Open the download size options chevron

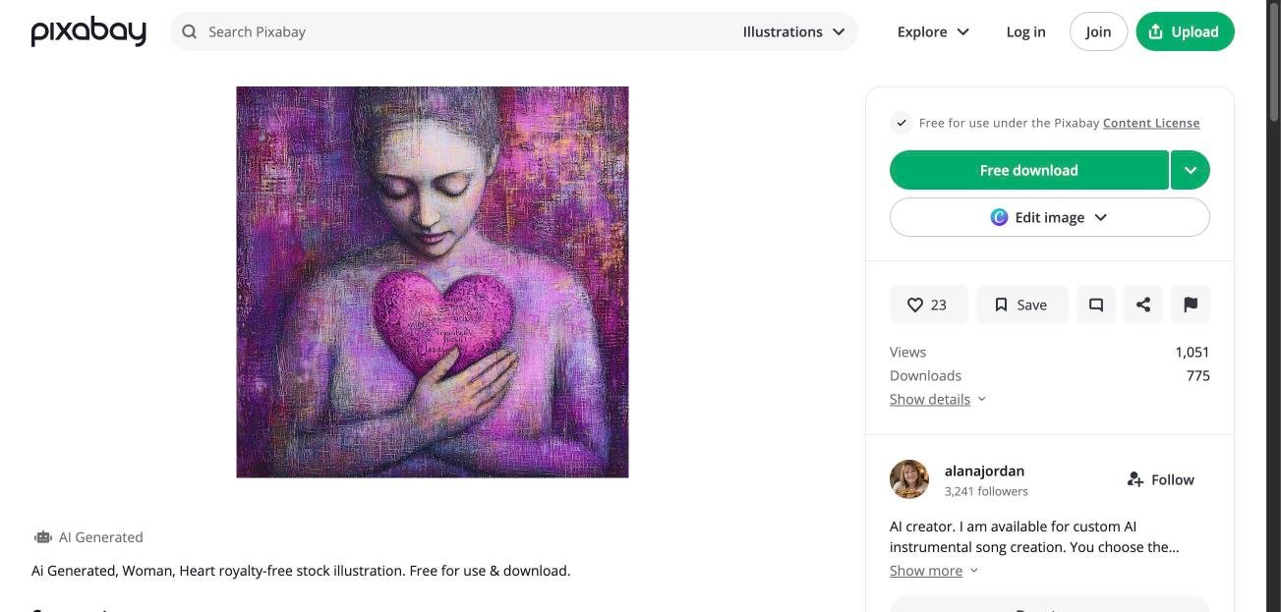click(1190, 169)
